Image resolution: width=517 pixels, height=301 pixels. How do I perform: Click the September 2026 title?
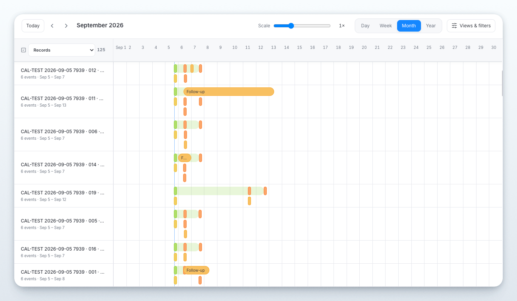[x=100, y=25]
